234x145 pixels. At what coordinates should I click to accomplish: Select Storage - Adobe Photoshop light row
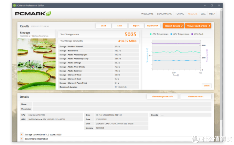click(98, 55)
